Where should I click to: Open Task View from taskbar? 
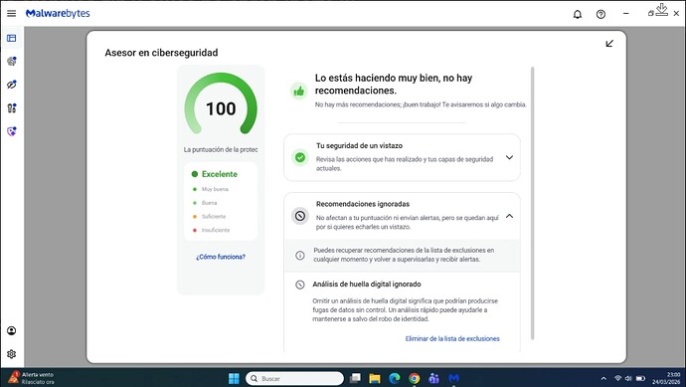point(355,378)
